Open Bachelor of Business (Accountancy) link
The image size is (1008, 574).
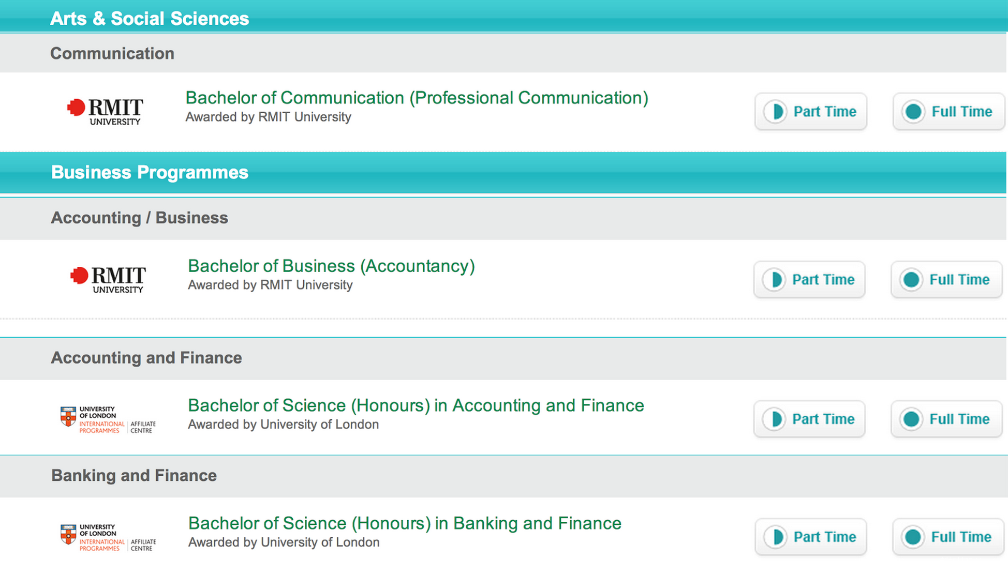pos(331,266)
